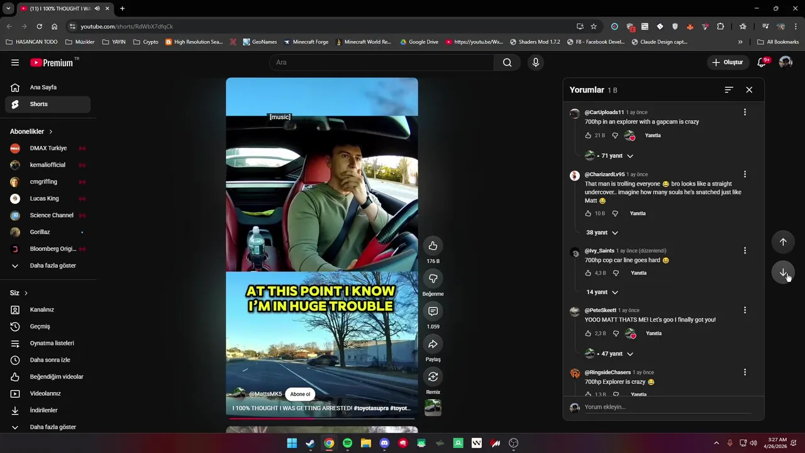Open the account avatar menu
This screenshot has height=453, width=805.
click(x=786, y=62)
